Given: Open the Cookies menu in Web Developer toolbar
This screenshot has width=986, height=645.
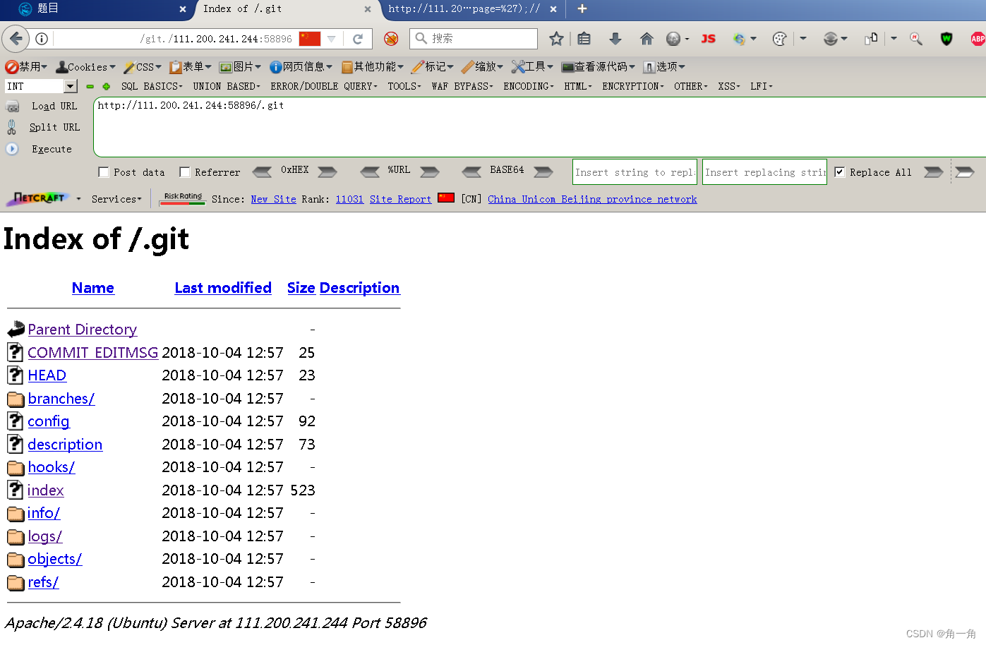Looking at the screenshot, I should (x=85, y=67).
